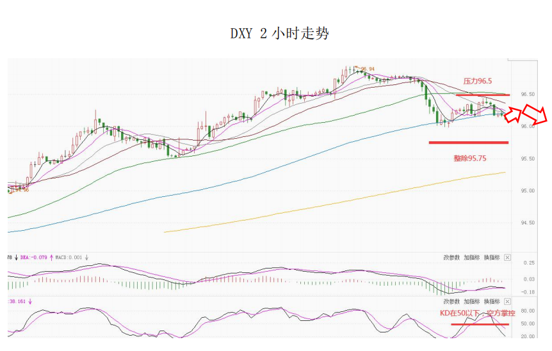
Task: Click 换指标 in the KD panel
Action: [x=491, y=301]
